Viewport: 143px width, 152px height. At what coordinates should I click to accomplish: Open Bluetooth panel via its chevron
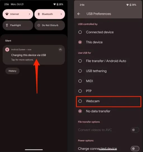tap(61, 14)
